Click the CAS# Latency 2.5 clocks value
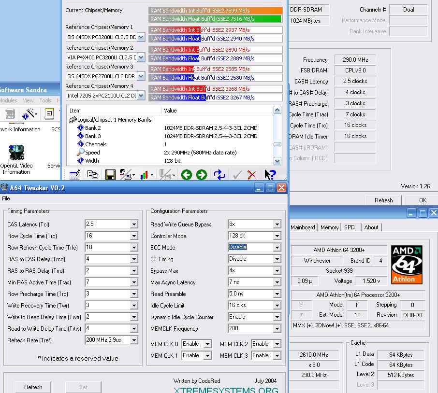Screen dimensions: 438x393 (x=355, y=81)
